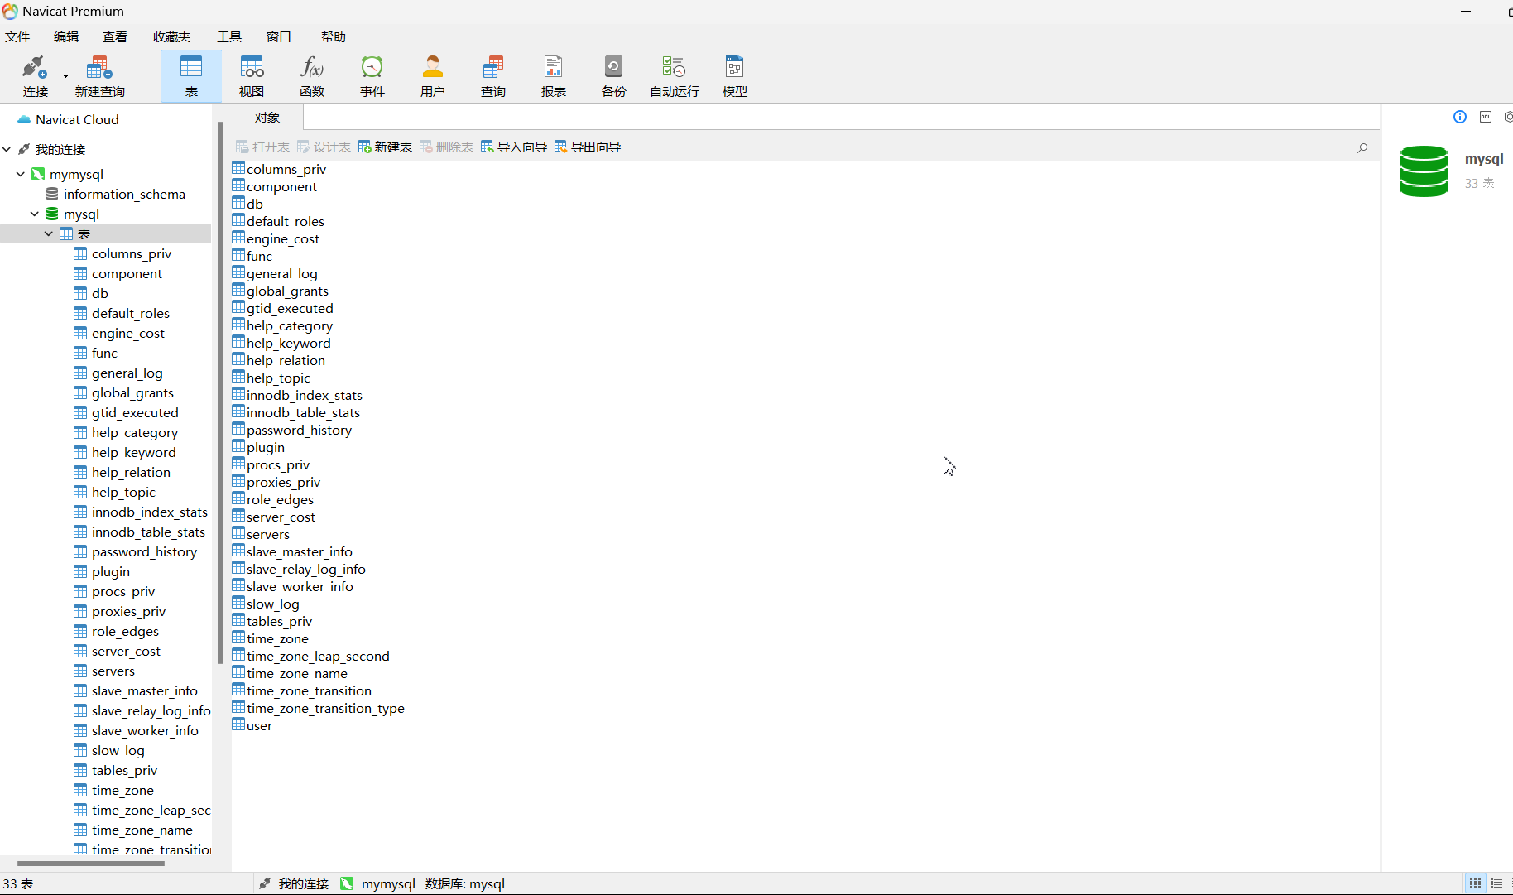Select tables_priv in the left tree
Viewport: 1513px width, 895px height.
coord(124,770)
